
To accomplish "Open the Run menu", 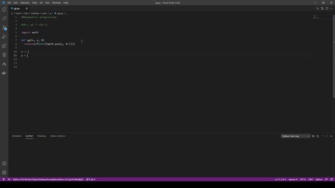I will pos(48,3).
